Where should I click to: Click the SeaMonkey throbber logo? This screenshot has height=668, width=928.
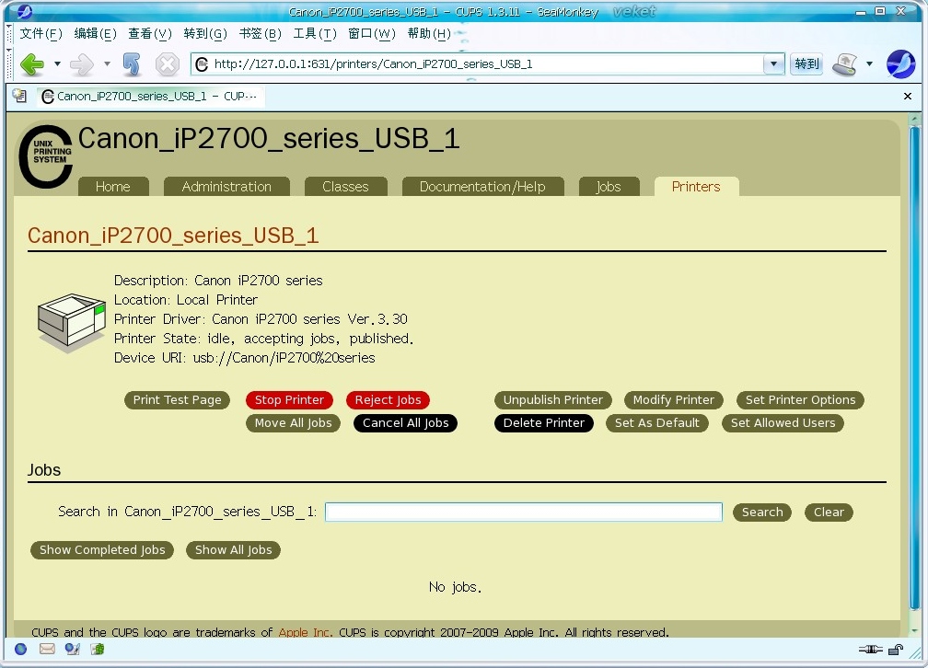coord(900,63)
